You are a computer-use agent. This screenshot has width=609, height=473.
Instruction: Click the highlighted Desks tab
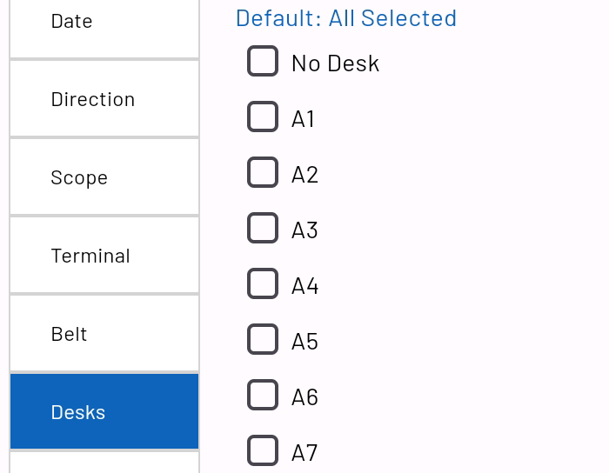104,412
